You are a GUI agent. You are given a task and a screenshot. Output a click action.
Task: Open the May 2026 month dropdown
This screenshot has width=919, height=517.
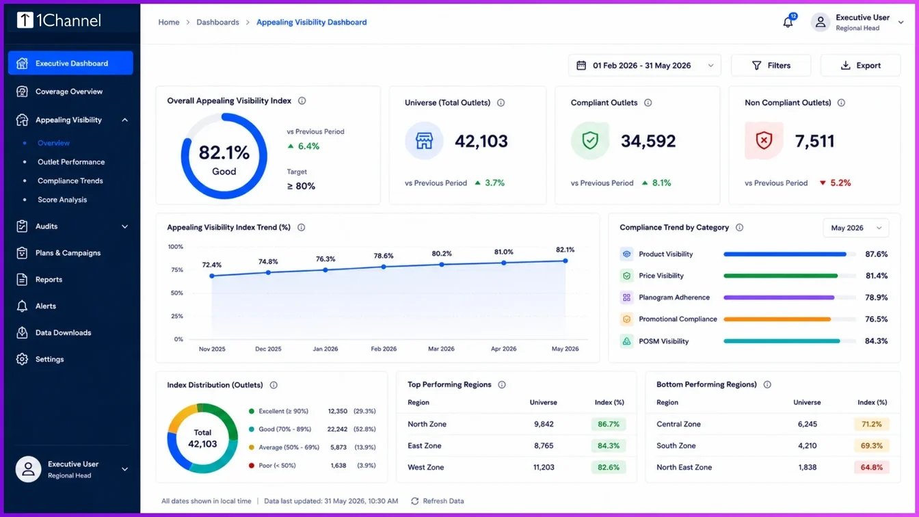click(x=855, y=228)
